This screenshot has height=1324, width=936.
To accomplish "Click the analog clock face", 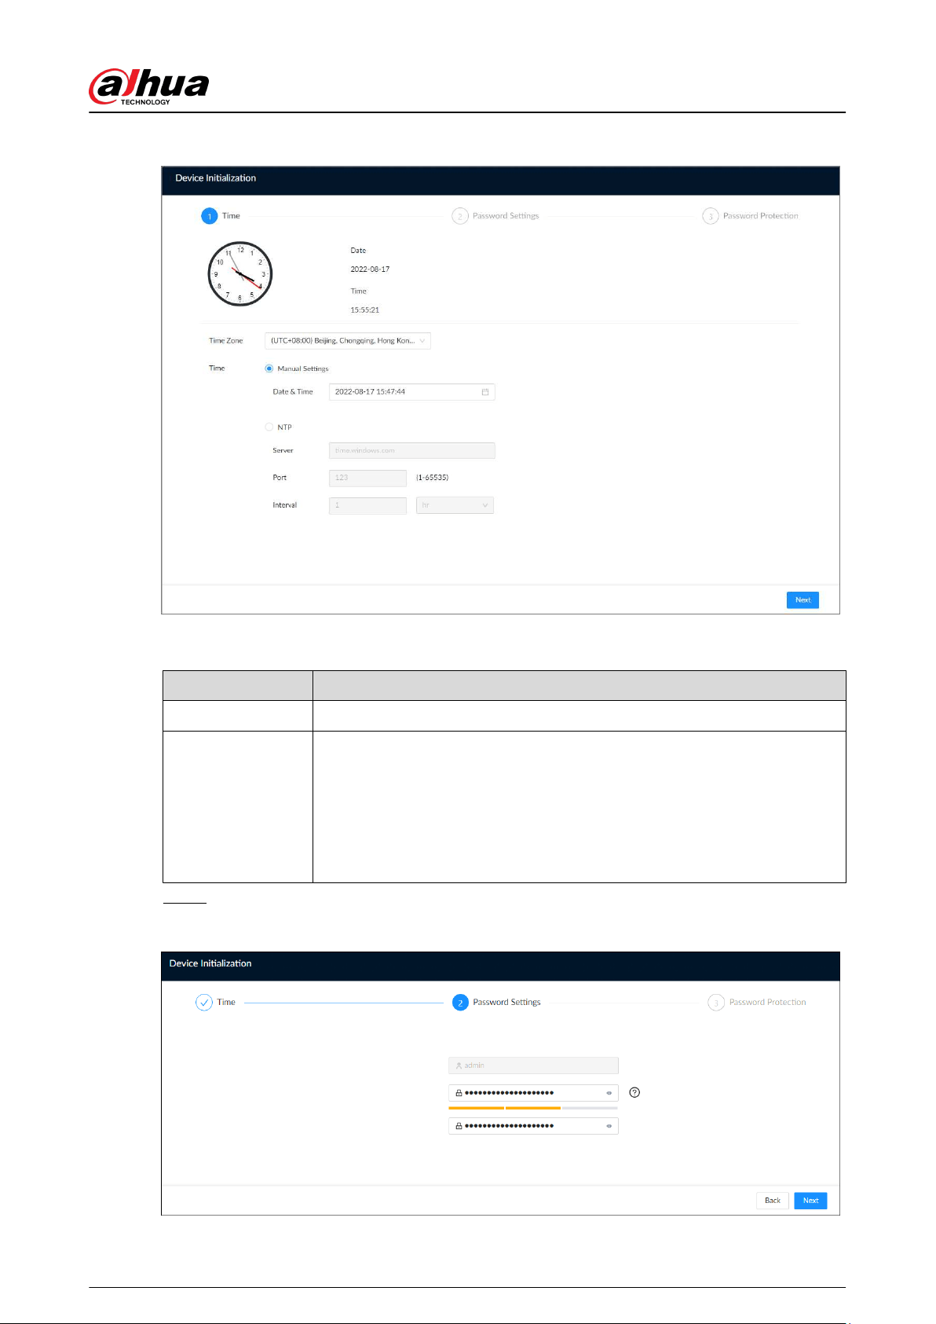I will tap(240, 274).
